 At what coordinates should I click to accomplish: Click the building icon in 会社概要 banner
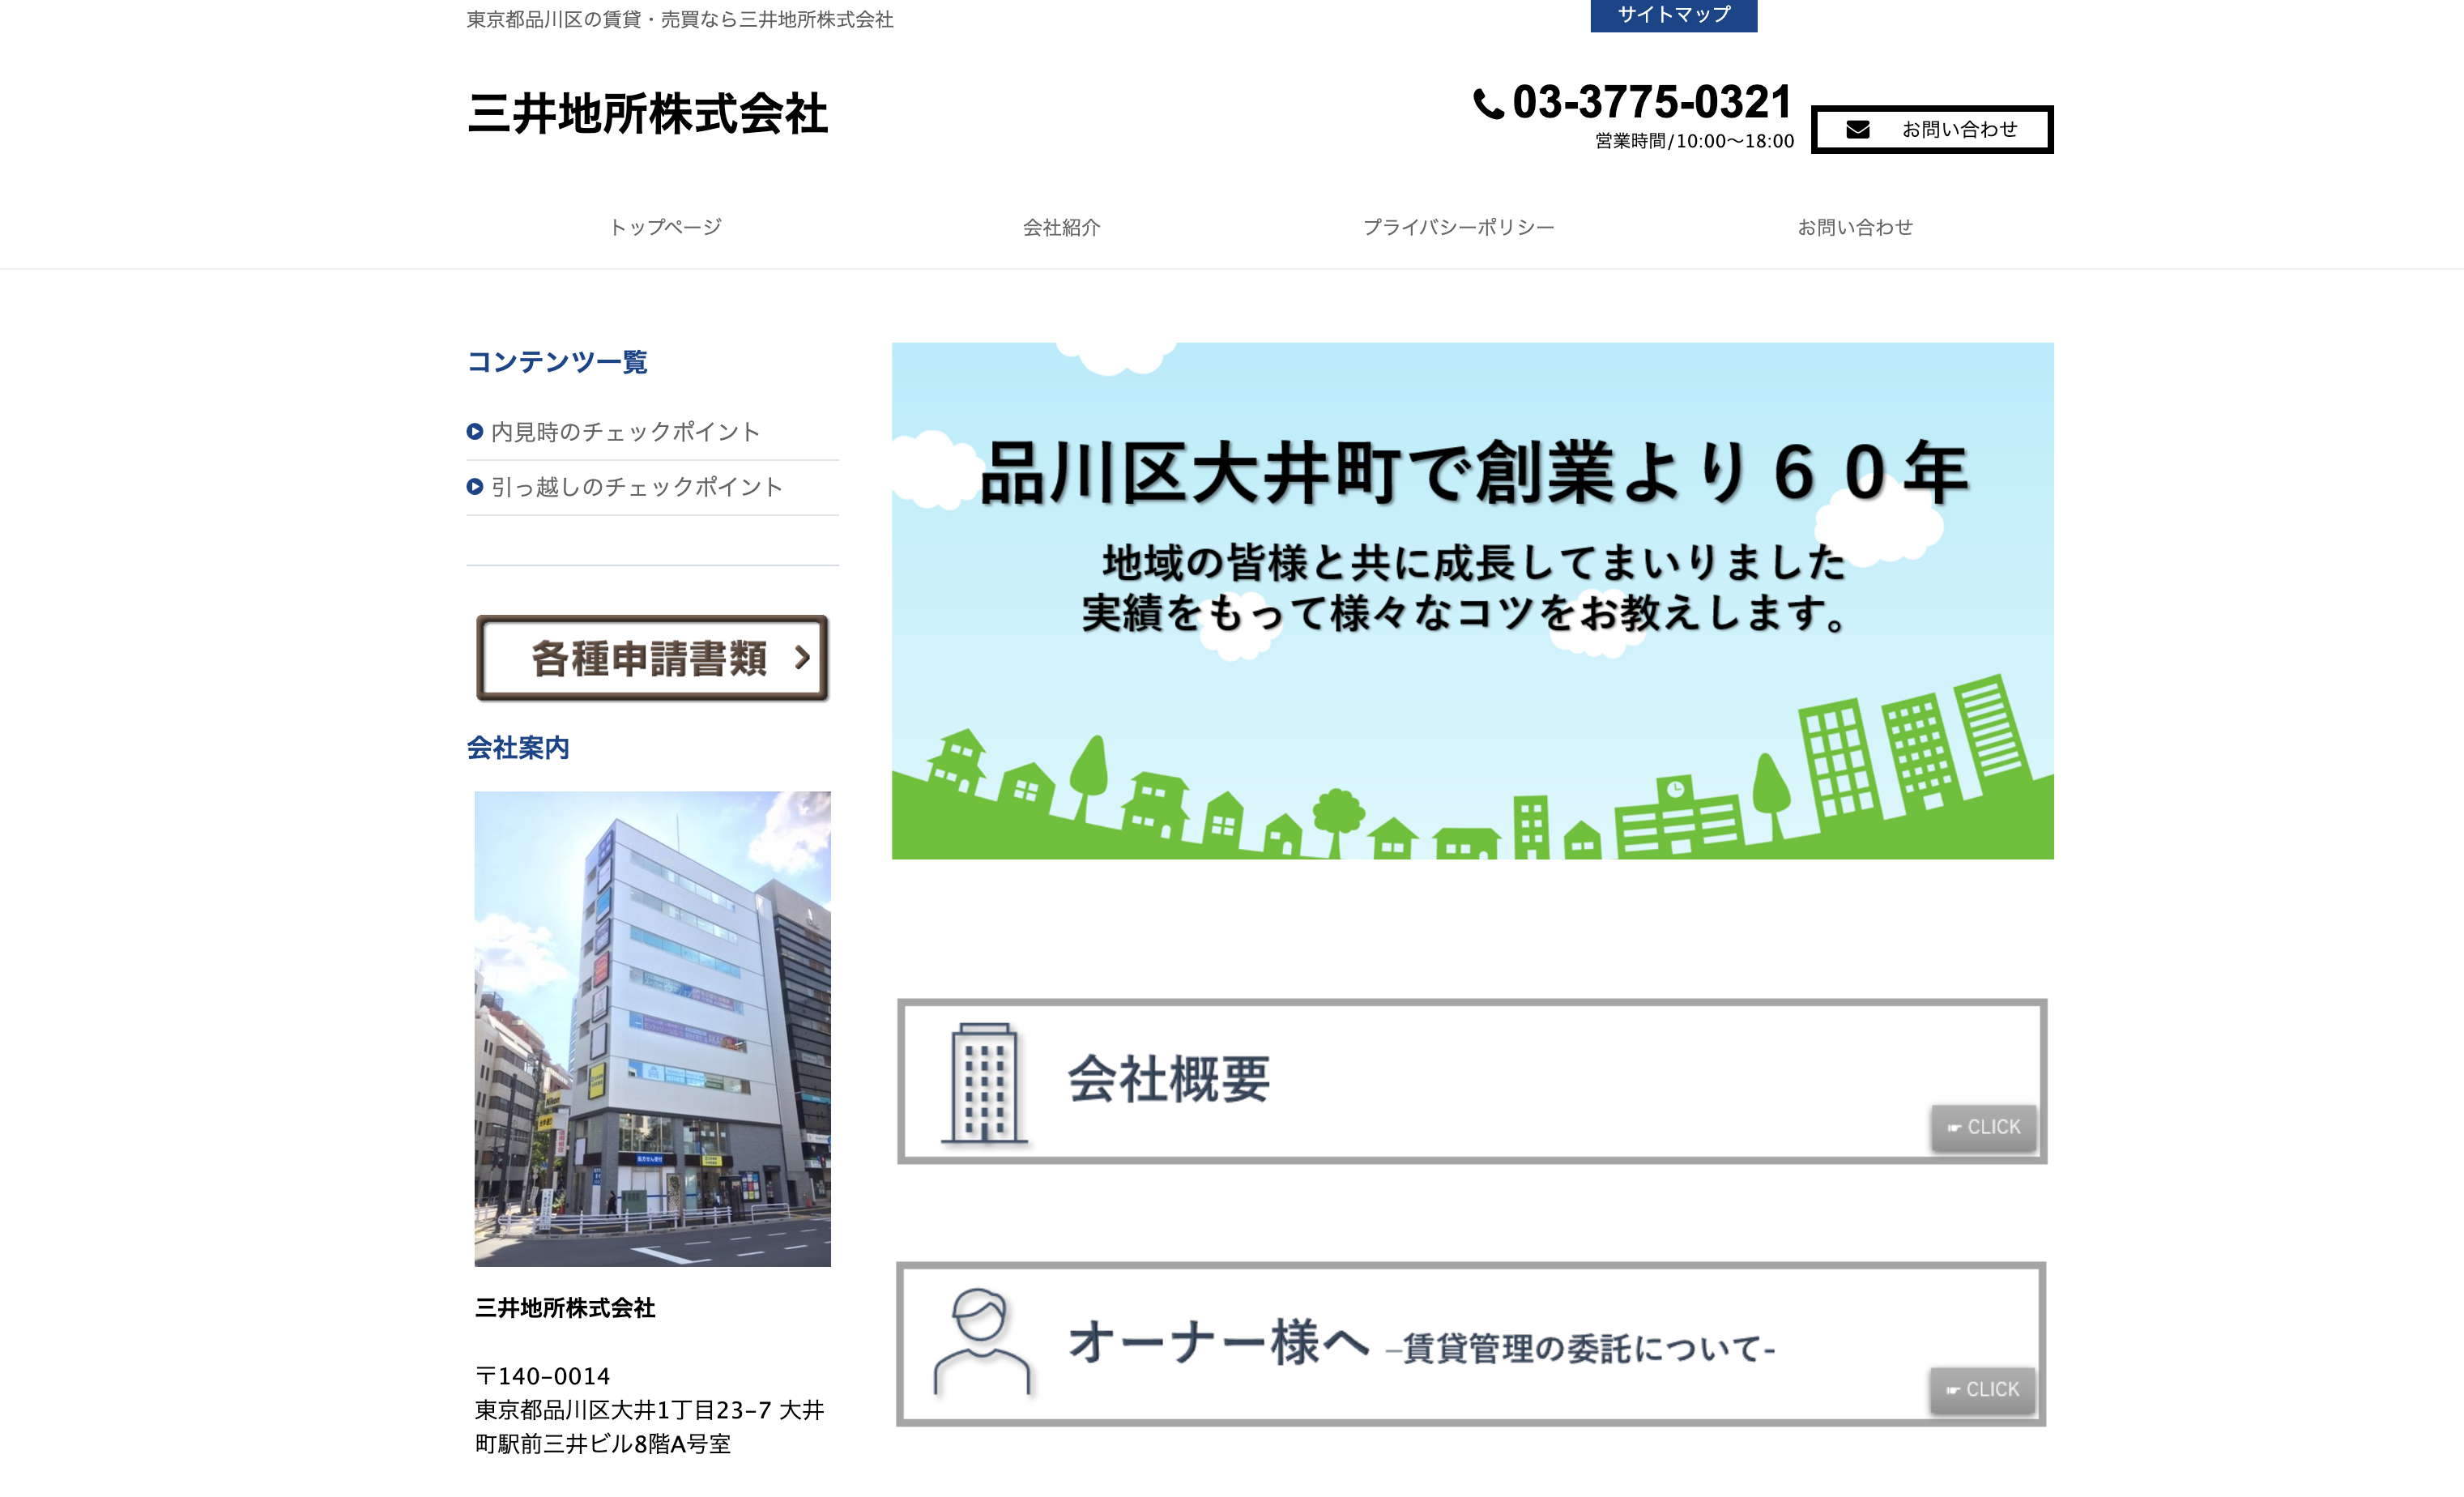[984, 1083]
